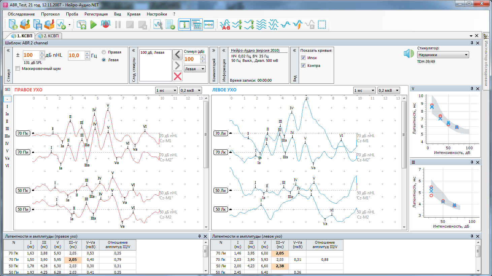Viewport: 492px width, 276px height.
Task: Collapse the Информация panel chevron
Action: tap(224, 50)
